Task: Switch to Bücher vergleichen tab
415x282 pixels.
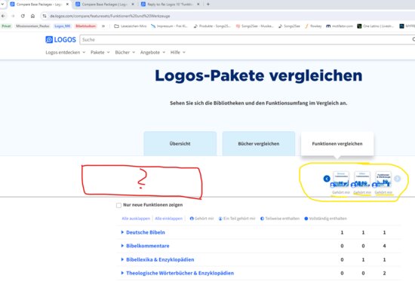Action: pos(259,144)
